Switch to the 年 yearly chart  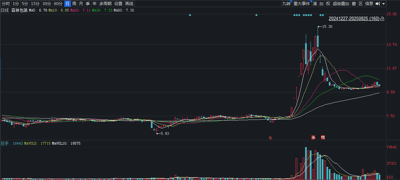click(95, 4)
